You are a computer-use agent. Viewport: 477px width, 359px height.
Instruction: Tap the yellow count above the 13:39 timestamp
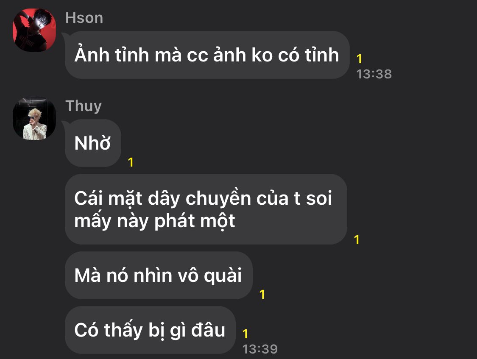pyautogui.click(x=245, y=334)
